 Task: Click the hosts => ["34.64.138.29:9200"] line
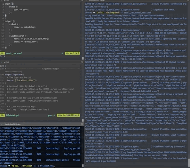(31, 39)
